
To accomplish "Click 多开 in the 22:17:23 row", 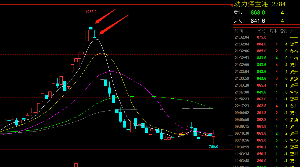I will [x=294, y=106].
